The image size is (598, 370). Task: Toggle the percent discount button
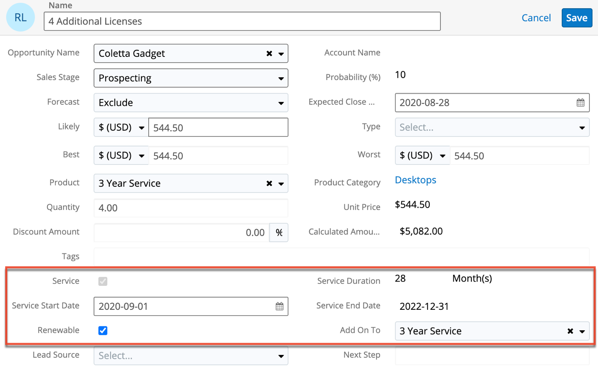[x=279, y=232]
